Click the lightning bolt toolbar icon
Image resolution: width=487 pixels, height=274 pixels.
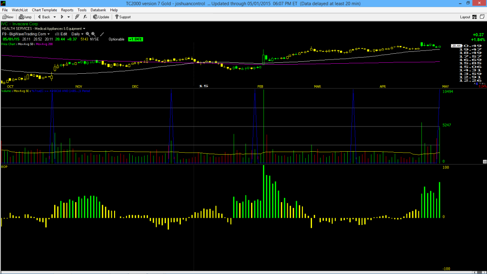[77, 17]
